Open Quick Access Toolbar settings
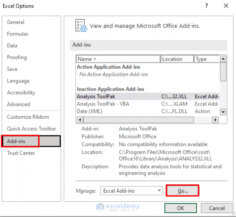Image resolution: width=236 pixels, height=217 pixels. 31,129
